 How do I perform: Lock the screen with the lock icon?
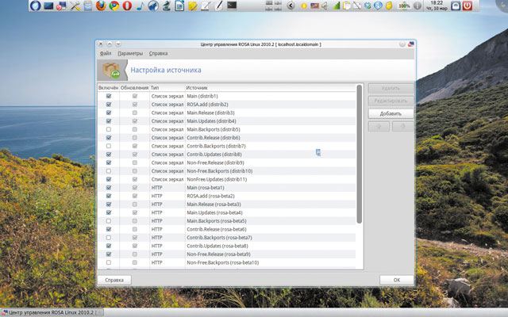(x=456, y=6)
